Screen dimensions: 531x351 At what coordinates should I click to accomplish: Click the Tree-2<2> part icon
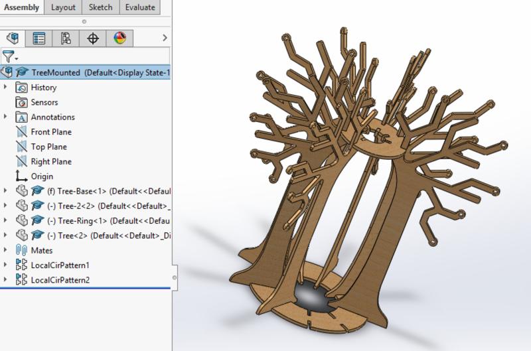pyautogui.click(x=22, y=206)
